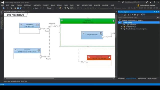The width and height of the screenshot is (160, 90).
Task: Toggle Preview Selected Items in Solution Explorer
Action: (x=144, y=15)
